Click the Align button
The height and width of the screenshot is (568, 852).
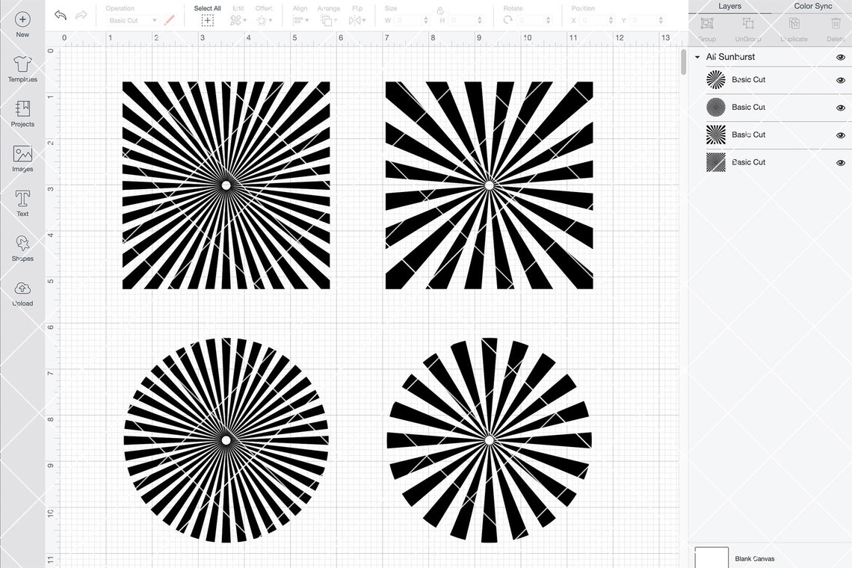300,20
